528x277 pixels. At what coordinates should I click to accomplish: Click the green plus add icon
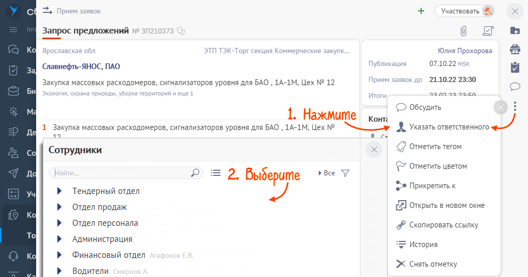click(x=421, y=11)
